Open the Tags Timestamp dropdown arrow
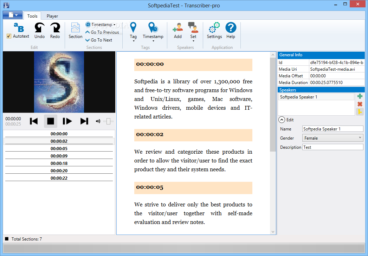Viewport: 368px width, 256px height. (x=153, y=41)
